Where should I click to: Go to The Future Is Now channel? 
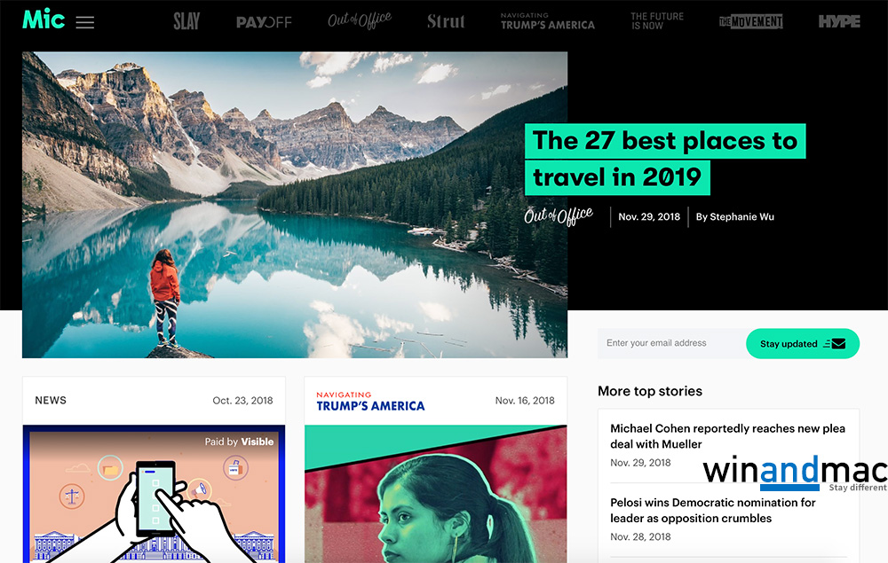[x=657, y=21]
